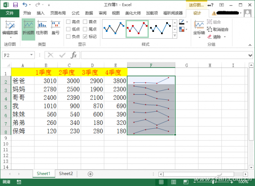This screenshot has height=186, width=255.
Task: Enable the High Point (高点) checkbox
Action: click(68, 22)
